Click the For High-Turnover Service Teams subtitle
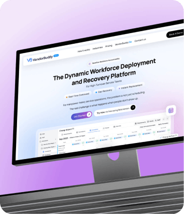Image resolution: width=184 pixels, height=214 pixels. point(104,84)
